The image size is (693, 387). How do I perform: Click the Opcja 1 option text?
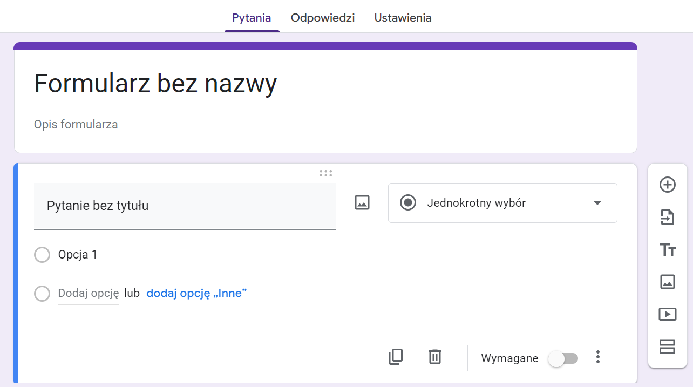pos(78,255)
